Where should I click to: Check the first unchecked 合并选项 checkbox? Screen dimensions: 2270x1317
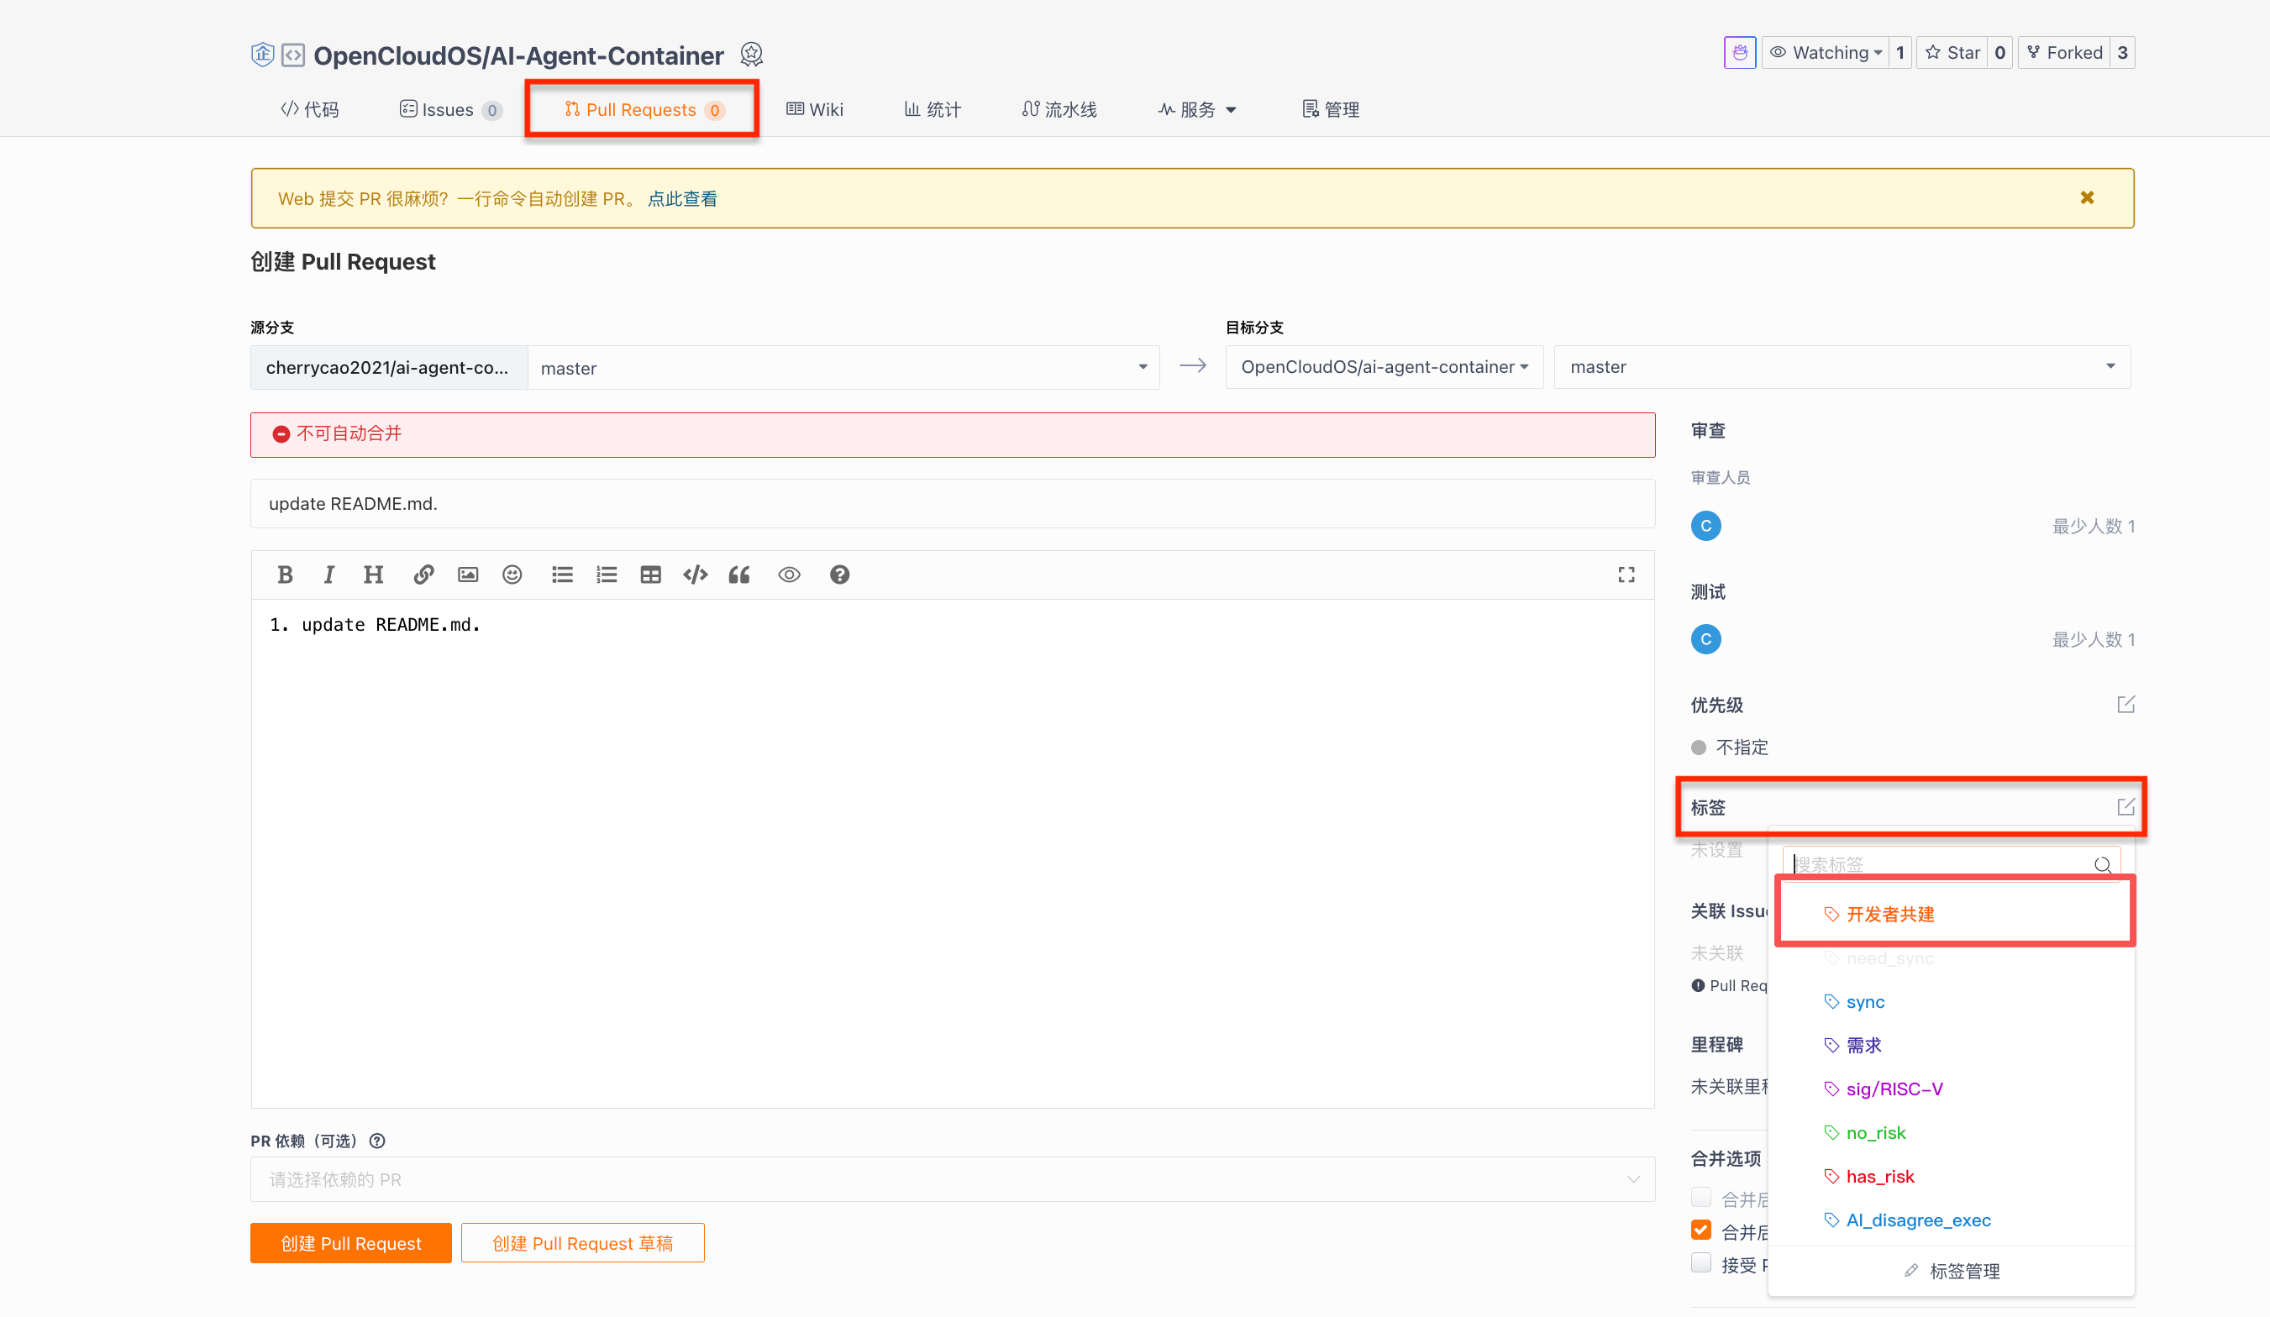click(x=1700, y=1198)
